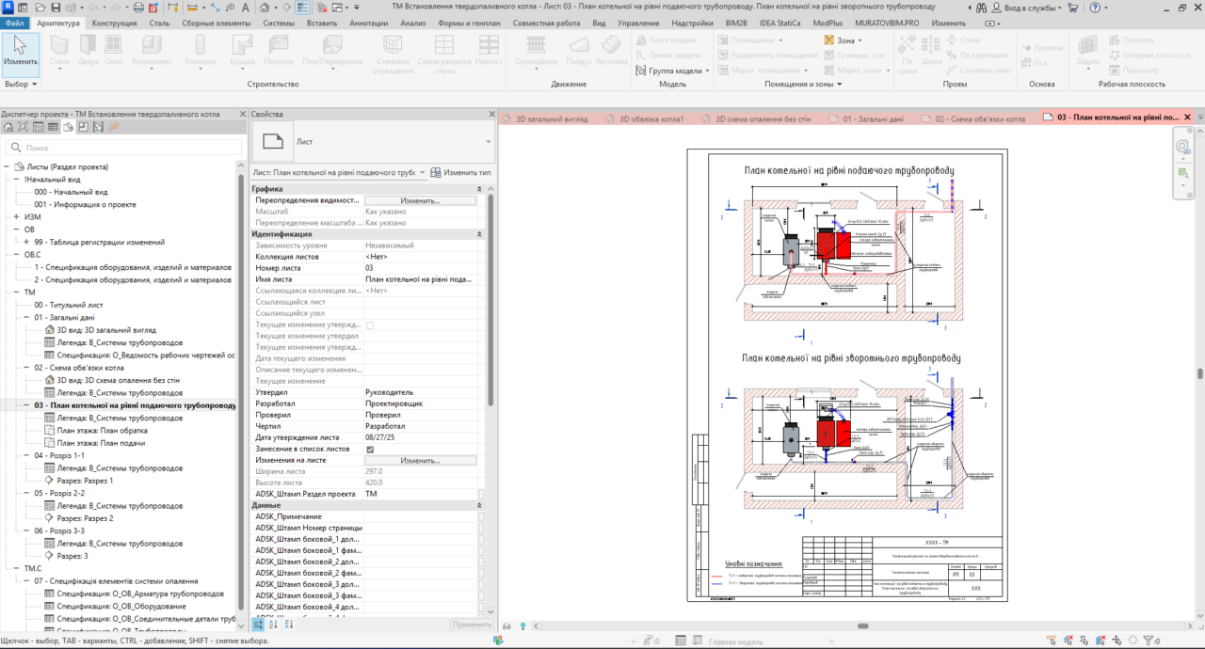Select the Изменить arrow tool
Viewport: 1205px width, 649px height.
coord(20,52)
